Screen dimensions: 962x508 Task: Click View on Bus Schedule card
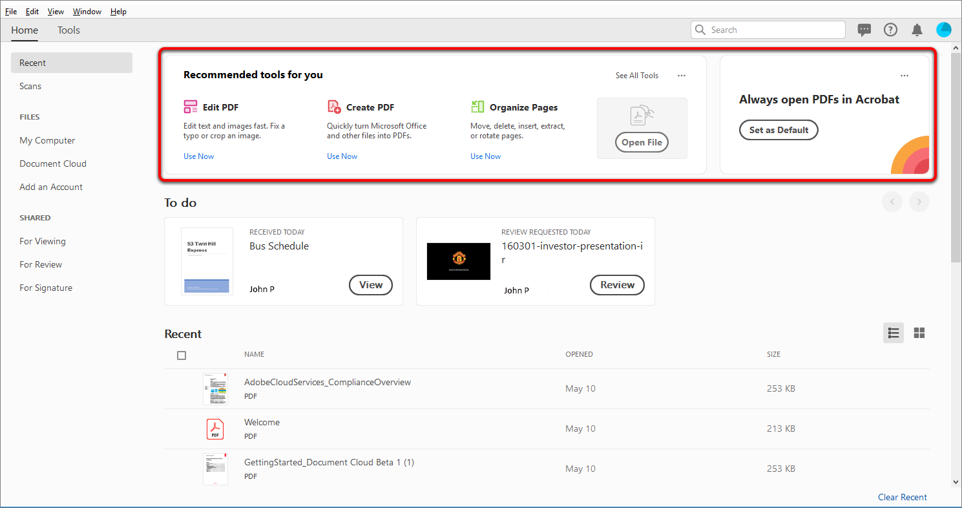point(371,285)
